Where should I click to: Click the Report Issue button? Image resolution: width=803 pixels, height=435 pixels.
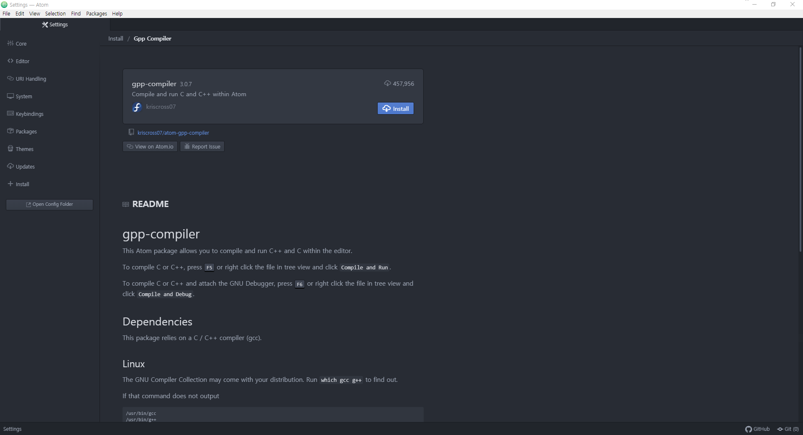tap(202, 146)
